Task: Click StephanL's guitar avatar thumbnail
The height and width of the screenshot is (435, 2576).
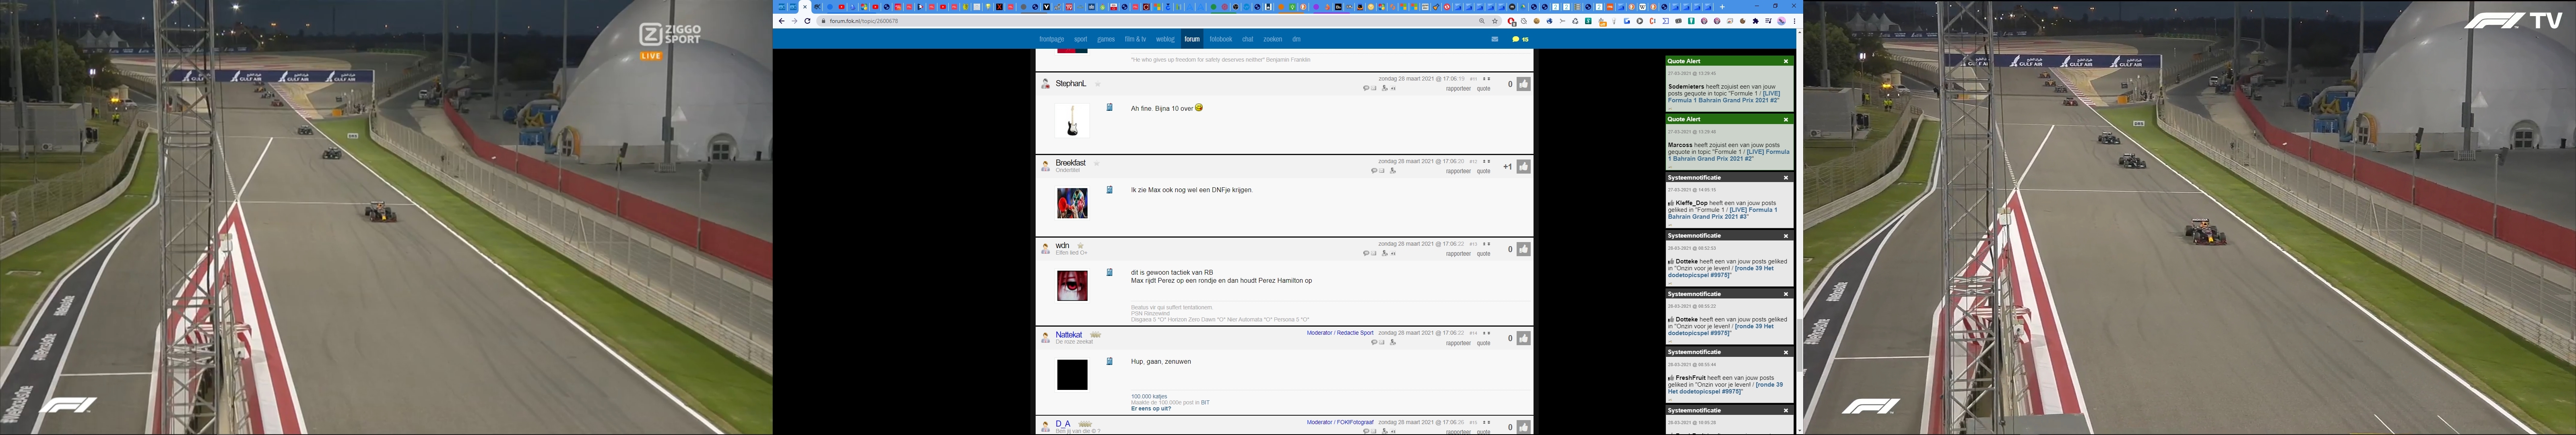Action: [x=1072, y=121]
